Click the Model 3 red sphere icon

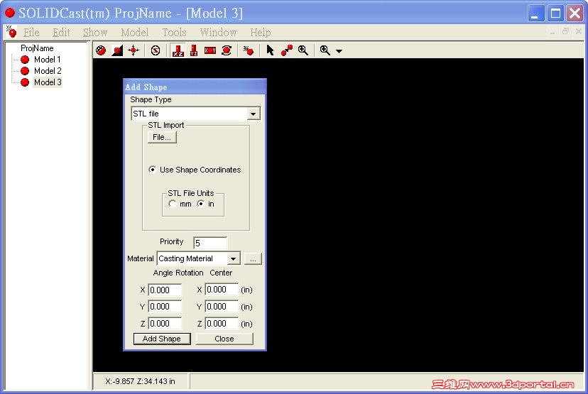[x=25, y=82]
